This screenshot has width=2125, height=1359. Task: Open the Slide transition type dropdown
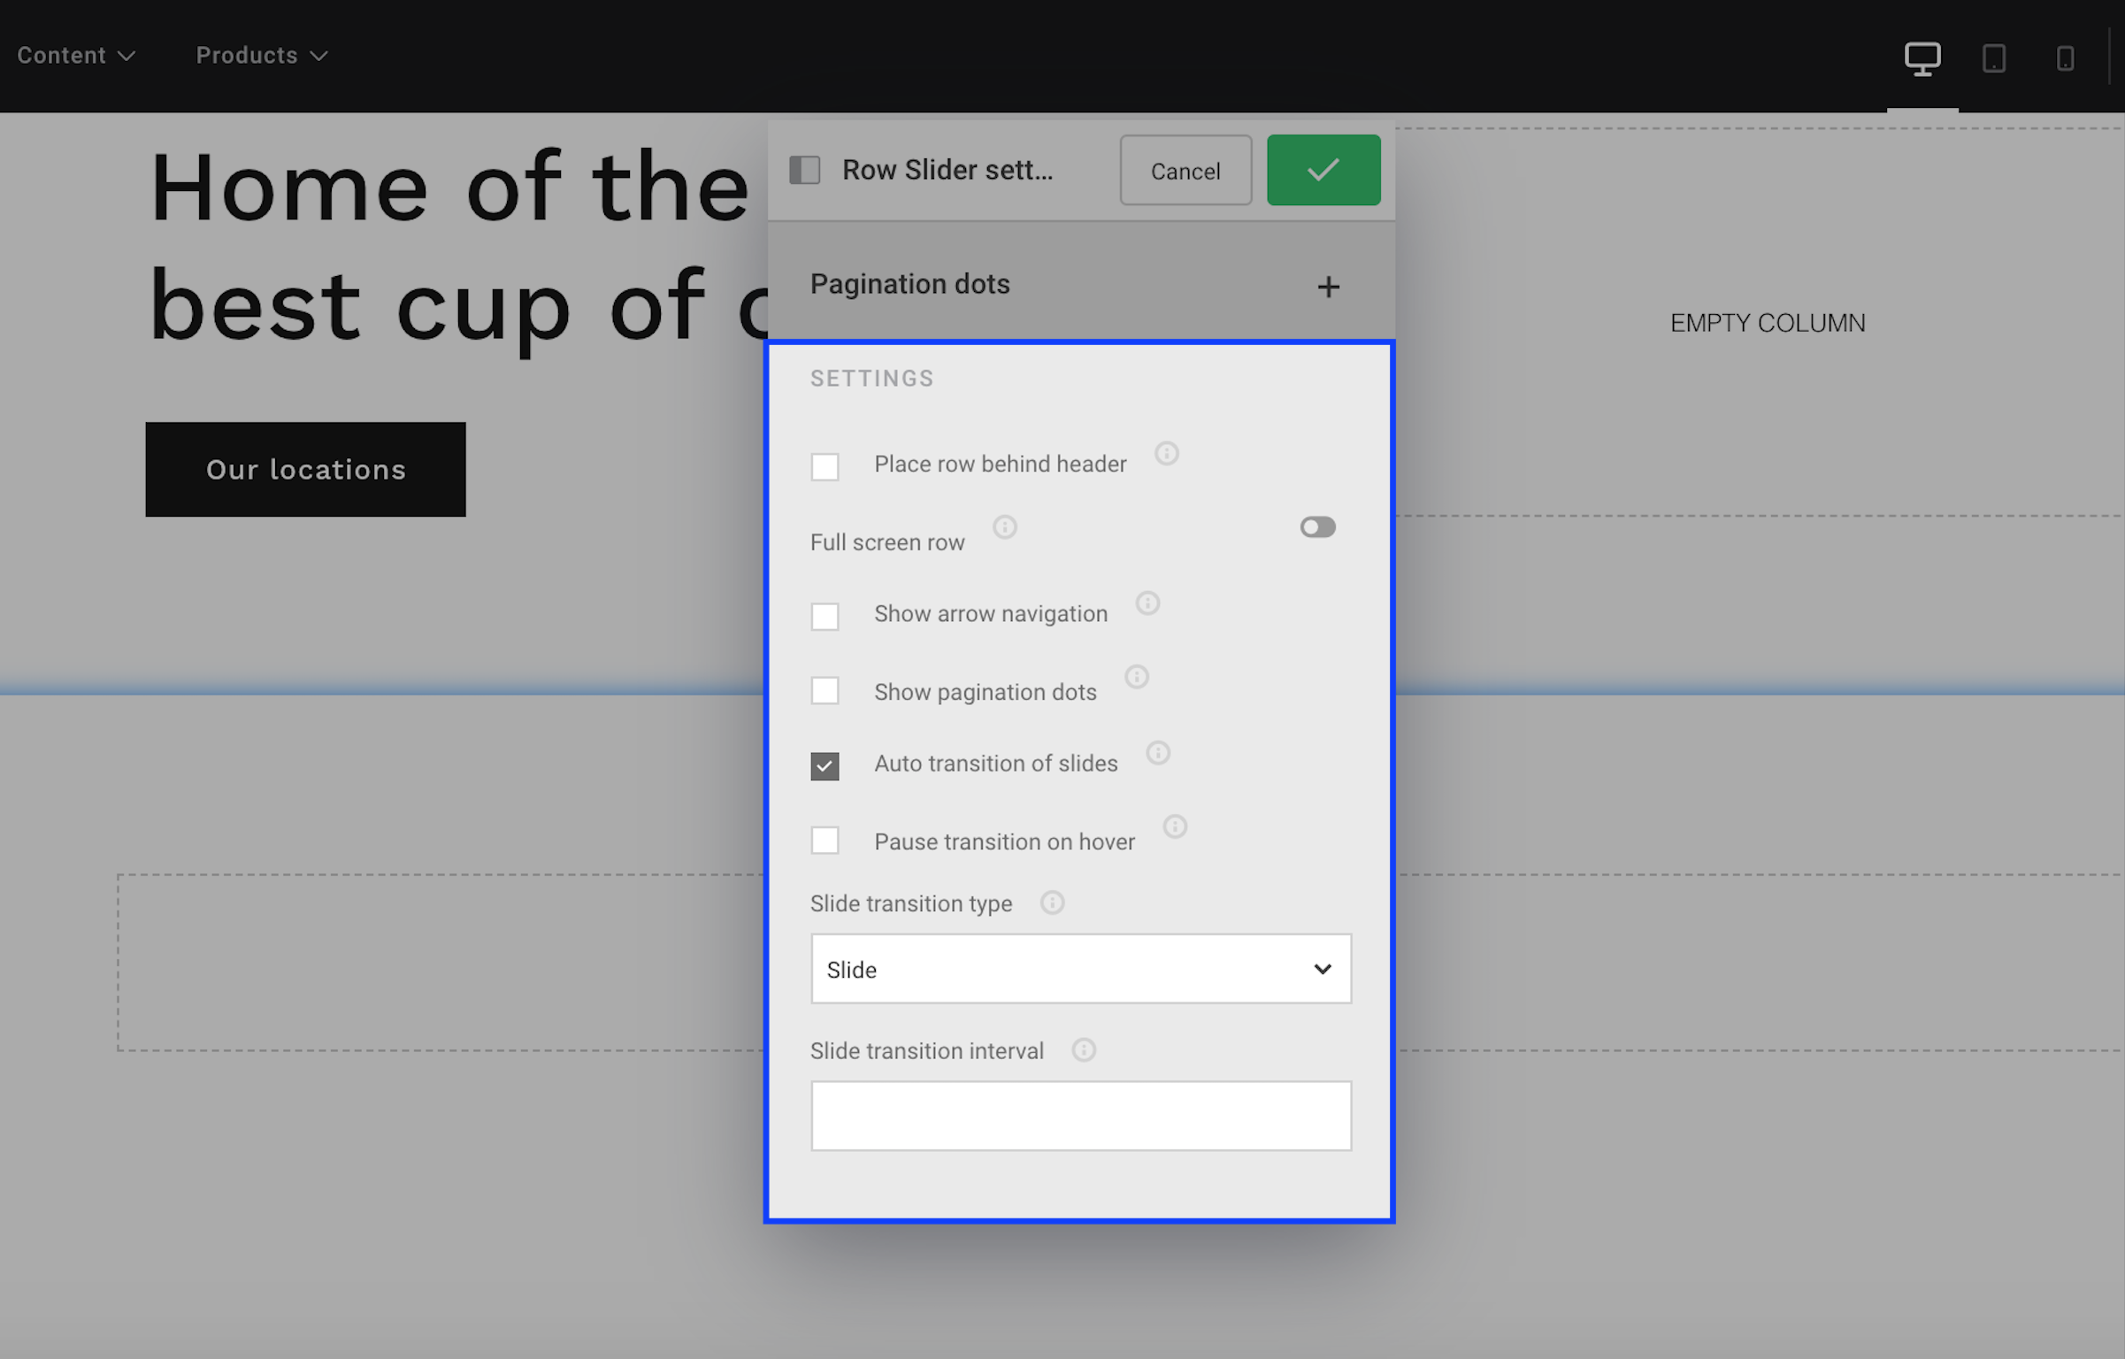point(1080,969)
